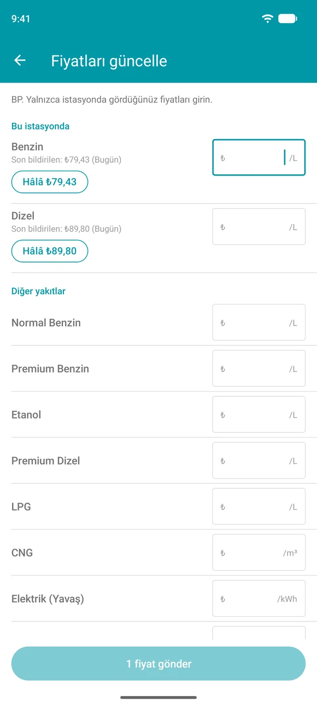Tap the partially visible bottom price field
This screenshot has width=317, height=706.
(x=259, y=633)
